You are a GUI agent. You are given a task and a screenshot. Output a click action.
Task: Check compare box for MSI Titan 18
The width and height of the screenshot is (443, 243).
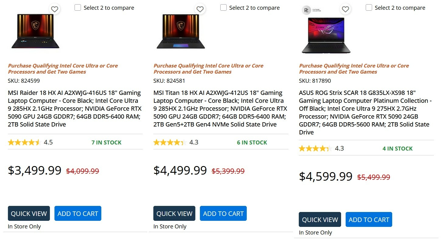pos(223,8)
